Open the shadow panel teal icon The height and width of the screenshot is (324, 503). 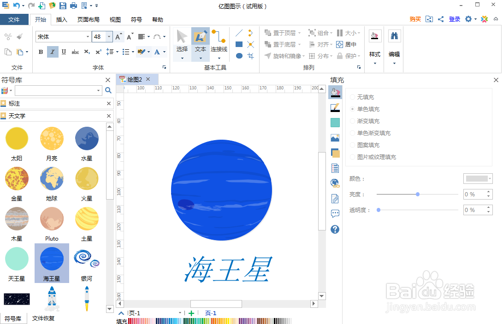point(335,123)
